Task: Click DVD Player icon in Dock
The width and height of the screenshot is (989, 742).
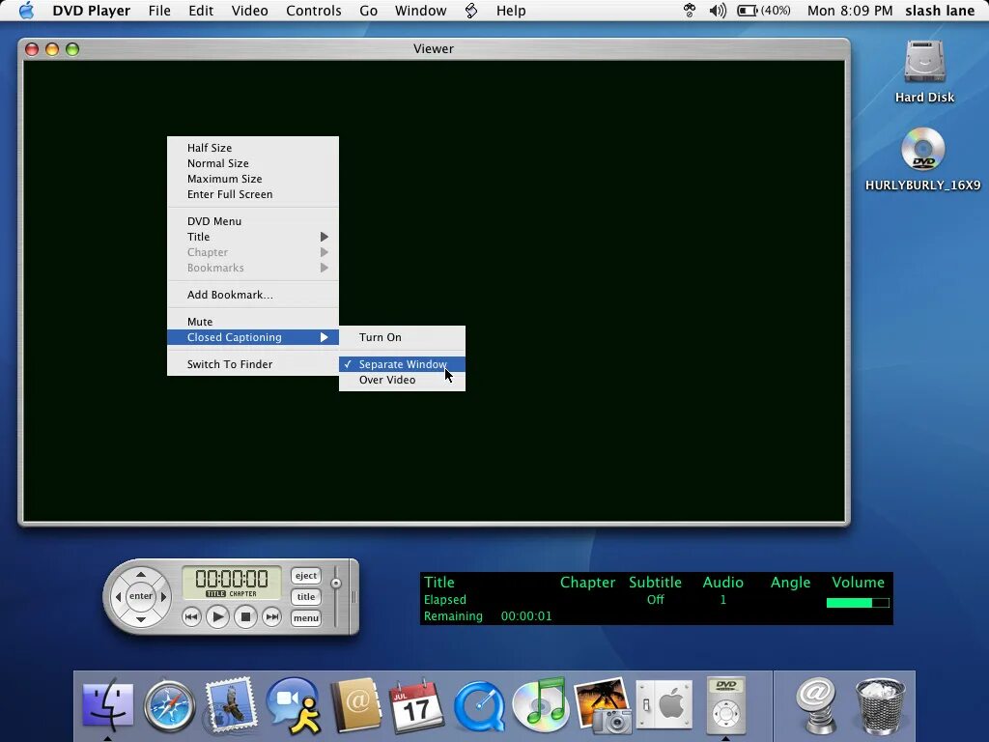Action: (x=726, y=705)
